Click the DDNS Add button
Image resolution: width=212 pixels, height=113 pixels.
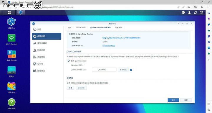70,88
